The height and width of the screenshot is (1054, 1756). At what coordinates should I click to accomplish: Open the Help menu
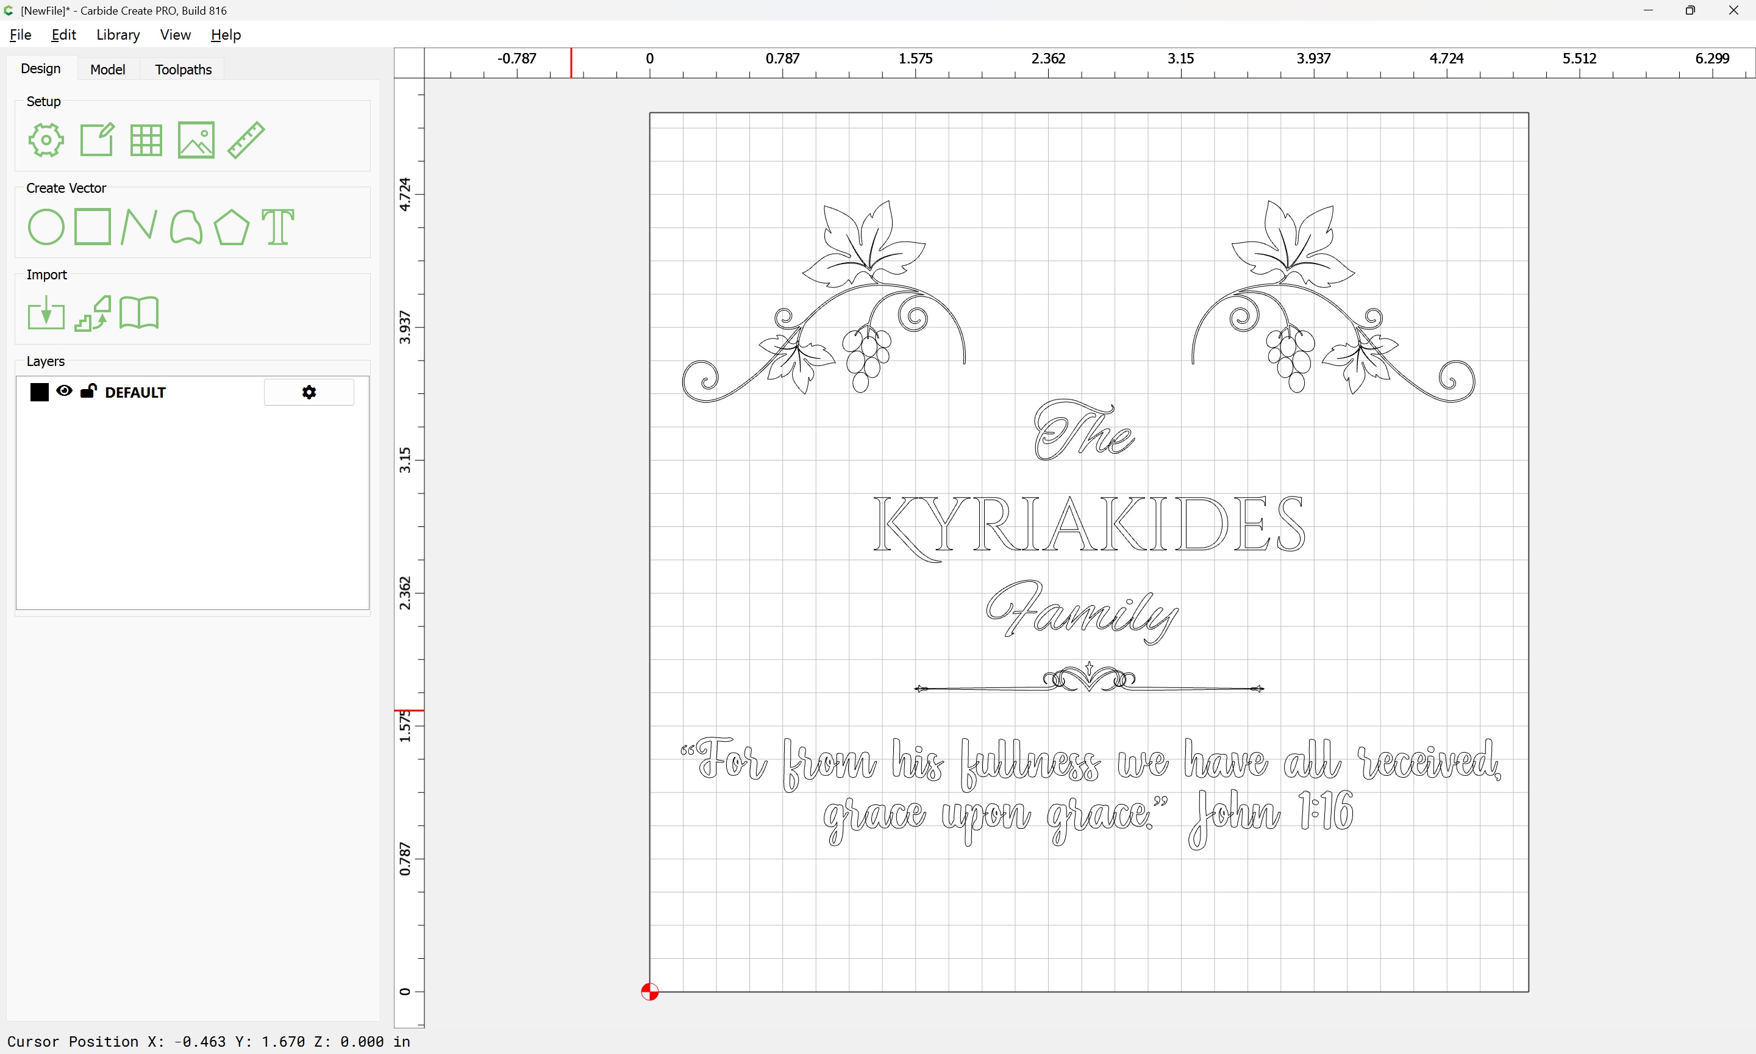(226, 35)
